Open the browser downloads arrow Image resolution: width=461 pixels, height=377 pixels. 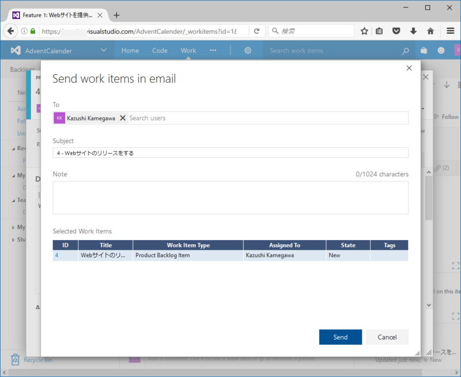coord(413,31)
